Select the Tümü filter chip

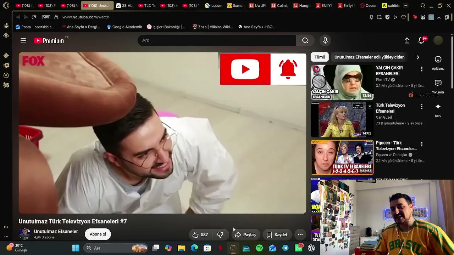(320, 57)
